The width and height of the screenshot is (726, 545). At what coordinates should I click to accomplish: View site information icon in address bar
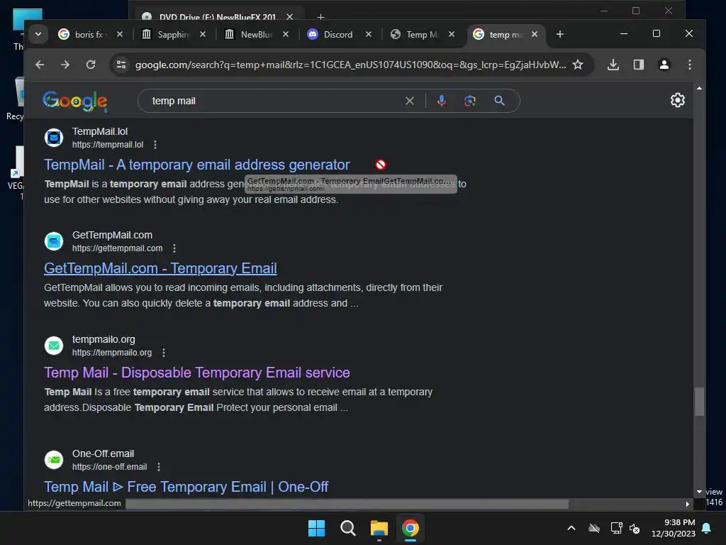click(x=121, y=65)
